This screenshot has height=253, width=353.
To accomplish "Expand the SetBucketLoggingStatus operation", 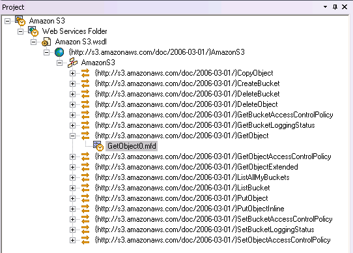I will coord(72,230).
